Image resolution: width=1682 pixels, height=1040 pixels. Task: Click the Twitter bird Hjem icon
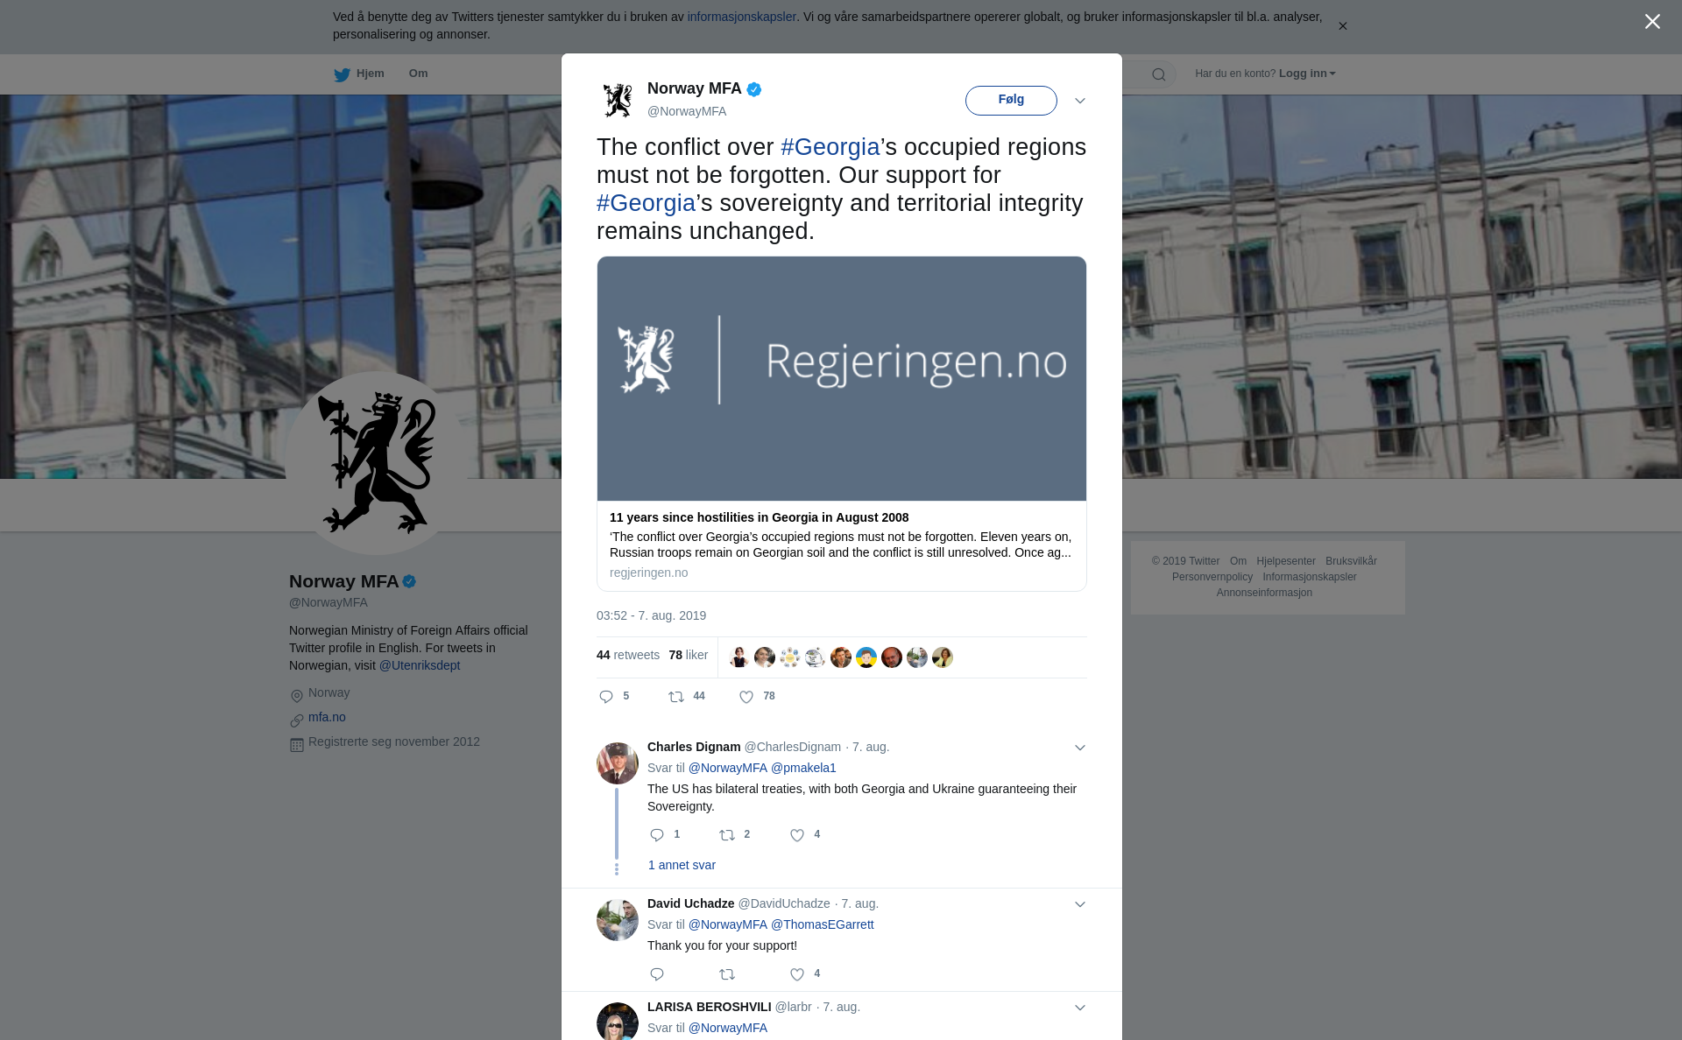(342, 74)
